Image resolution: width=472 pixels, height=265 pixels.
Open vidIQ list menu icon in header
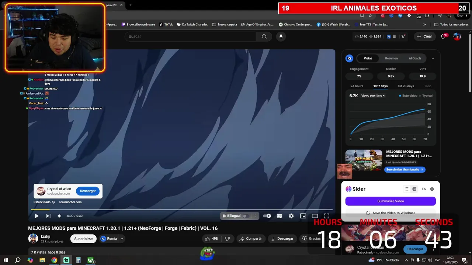click(394, 36)
